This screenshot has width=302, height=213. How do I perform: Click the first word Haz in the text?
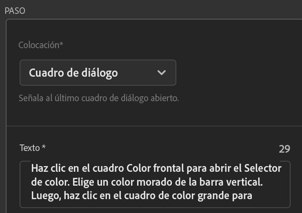click(39, 168)
